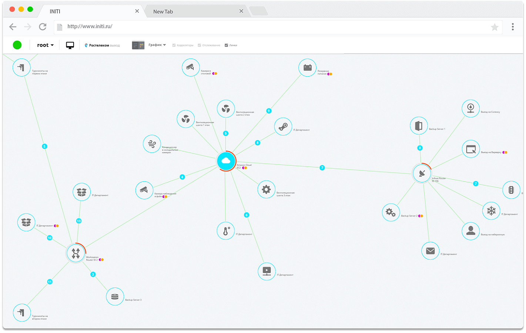Select the snowflake IT Департамент node
526x333 pixels.
pyautogui.click(x=491, y=211)
